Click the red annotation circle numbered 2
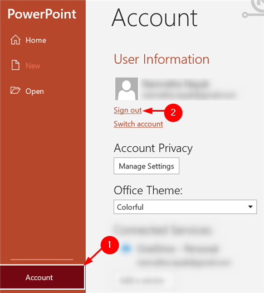 click(173, 113)
